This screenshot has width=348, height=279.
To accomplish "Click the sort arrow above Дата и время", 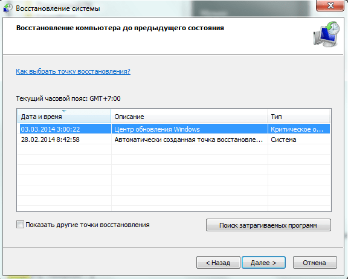I will pyautogui.click(x=65, y=111).
